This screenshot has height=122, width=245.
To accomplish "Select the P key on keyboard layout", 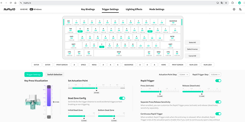I will pyautogui.click(x=150, y=30).
